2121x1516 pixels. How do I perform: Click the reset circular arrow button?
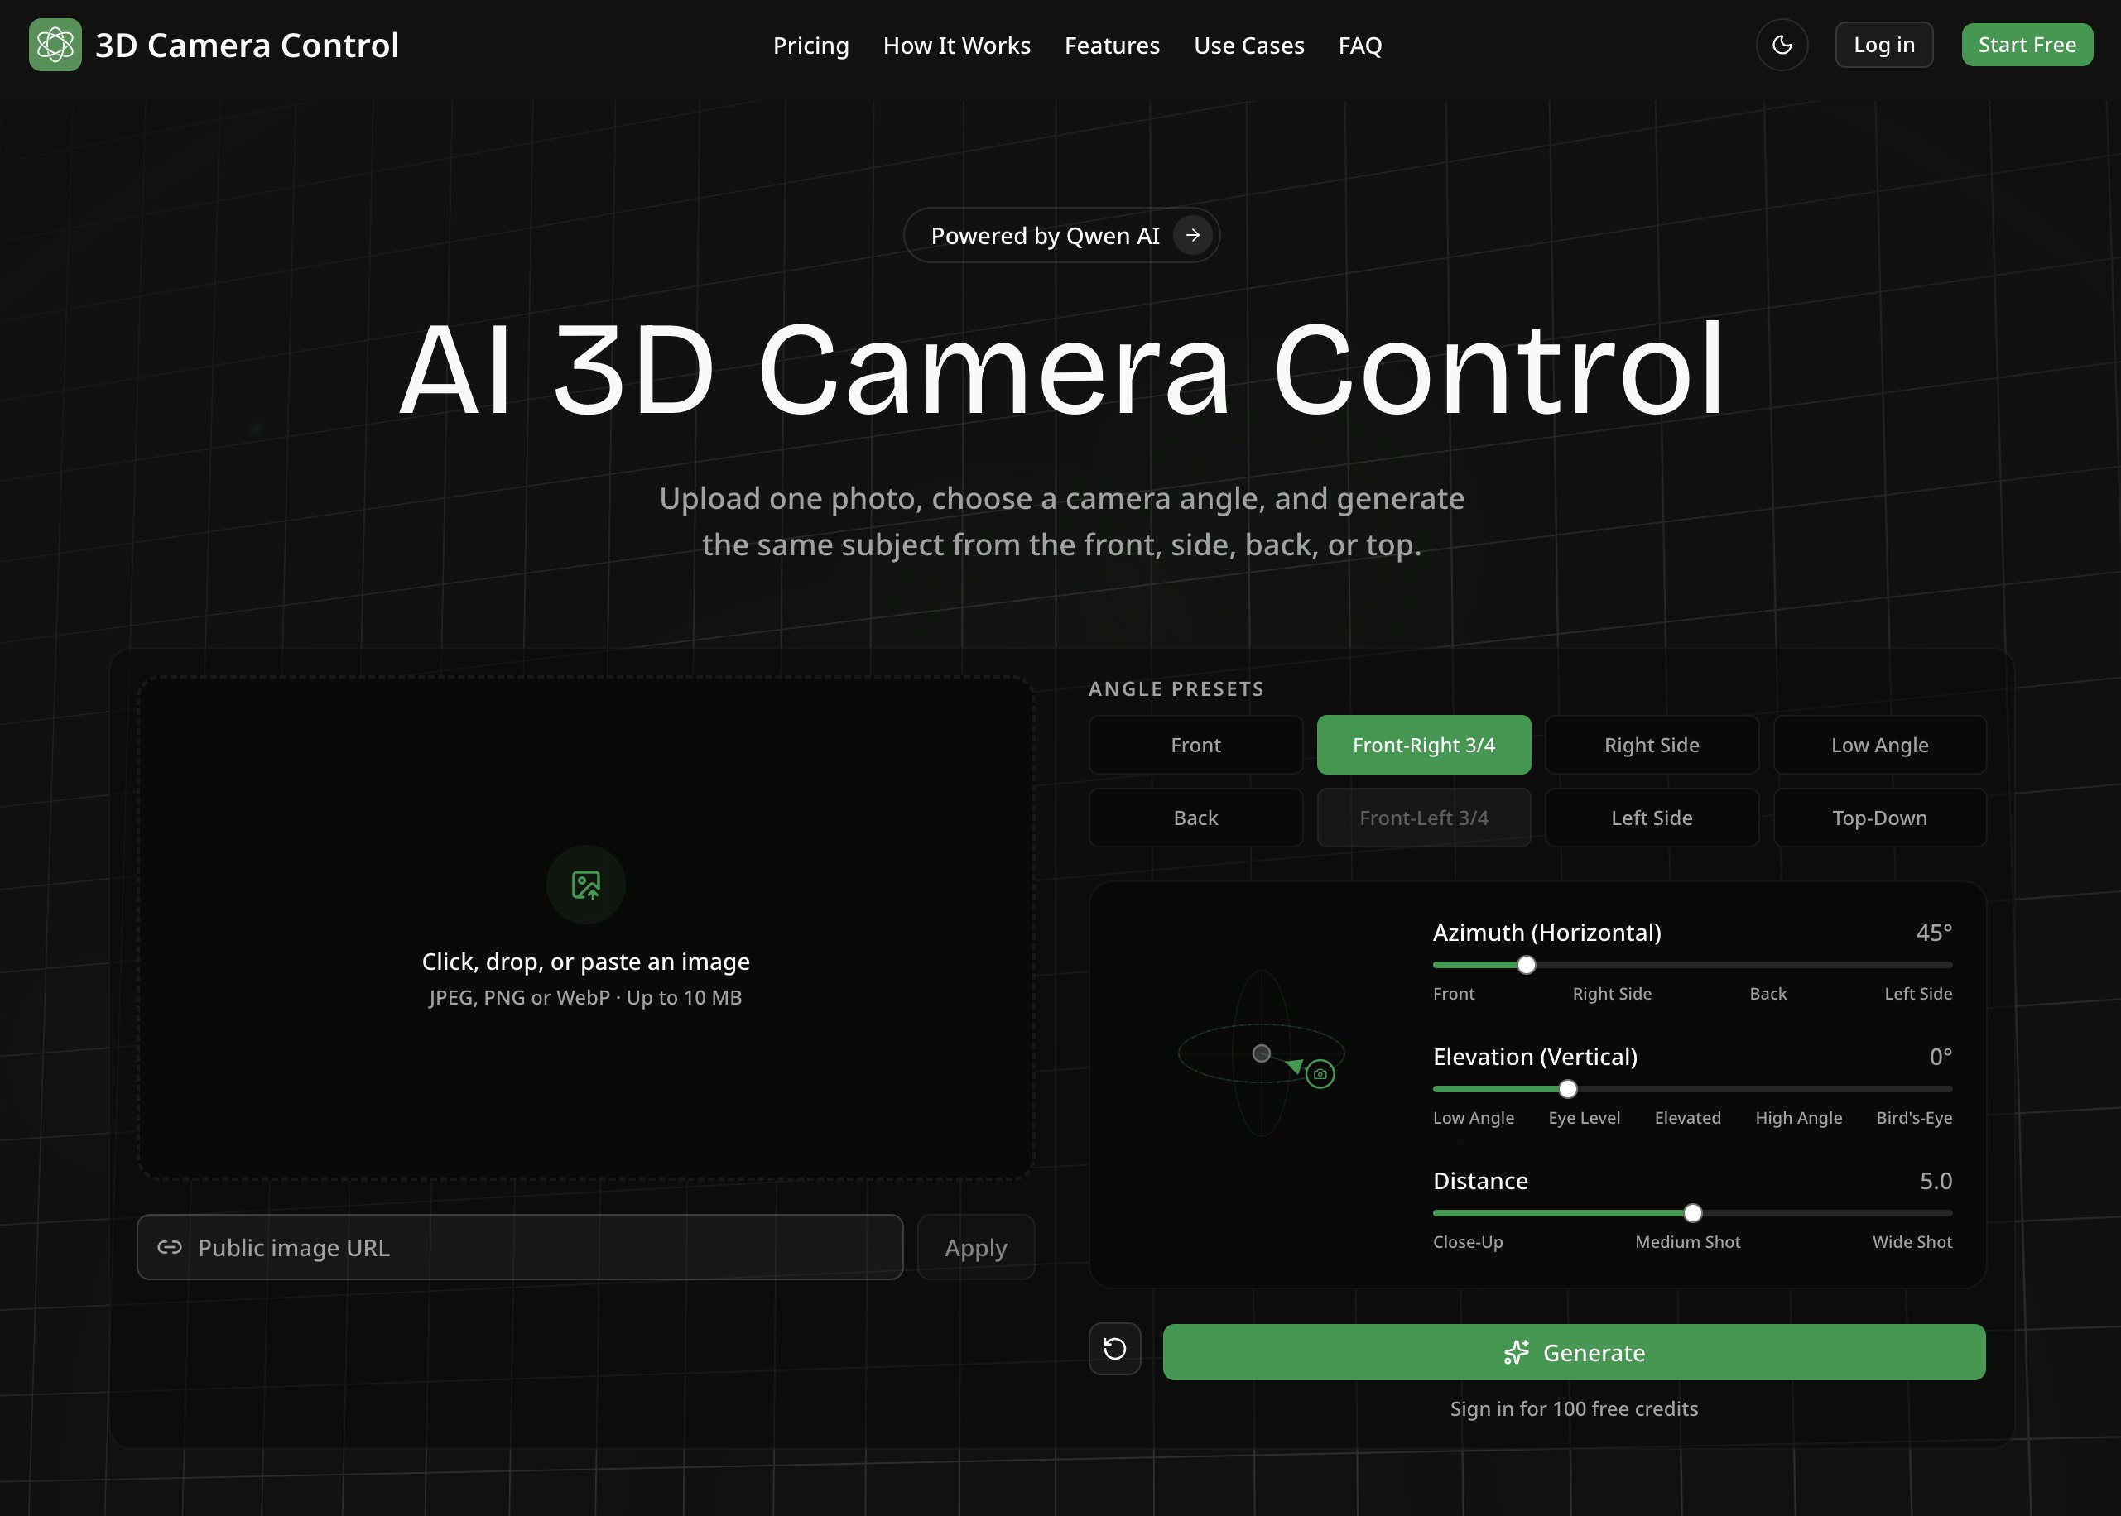point(1114,1349)
